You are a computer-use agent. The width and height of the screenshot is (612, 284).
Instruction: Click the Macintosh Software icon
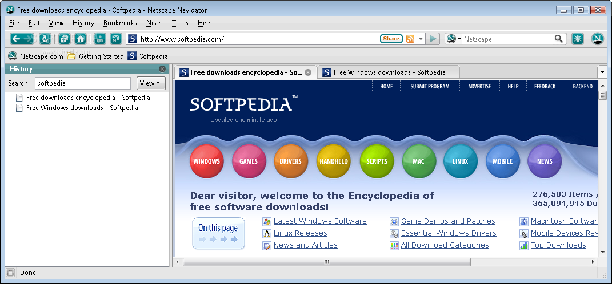[x=524, y=222]
